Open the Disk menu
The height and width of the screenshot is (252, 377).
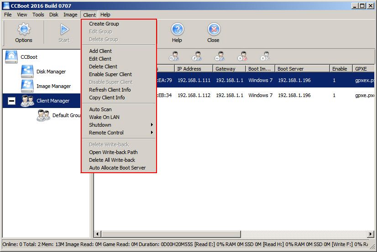(53, 15)
